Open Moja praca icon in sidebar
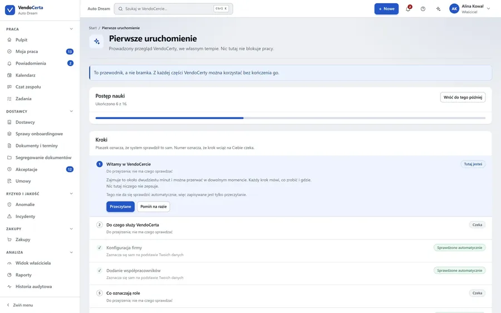 pyautogui.click(x=9, y=51)
